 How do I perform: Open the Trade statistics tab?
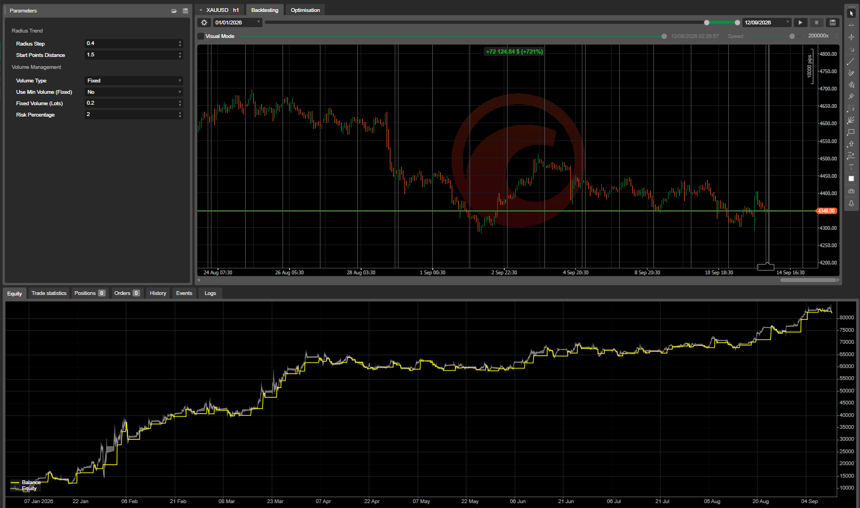(x=49, y=293)
